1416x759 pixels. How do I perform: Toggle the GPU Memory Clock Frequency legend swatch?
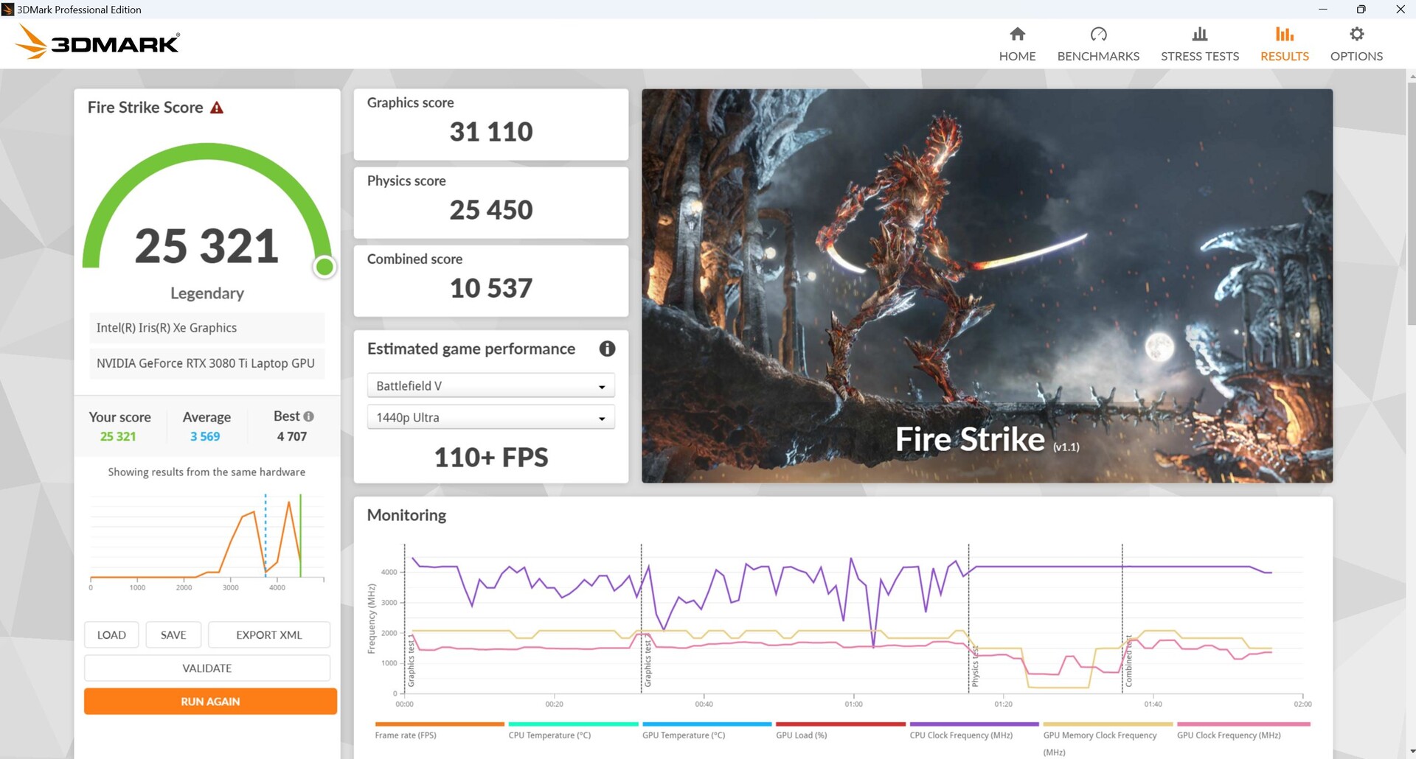pos(1108,724)
